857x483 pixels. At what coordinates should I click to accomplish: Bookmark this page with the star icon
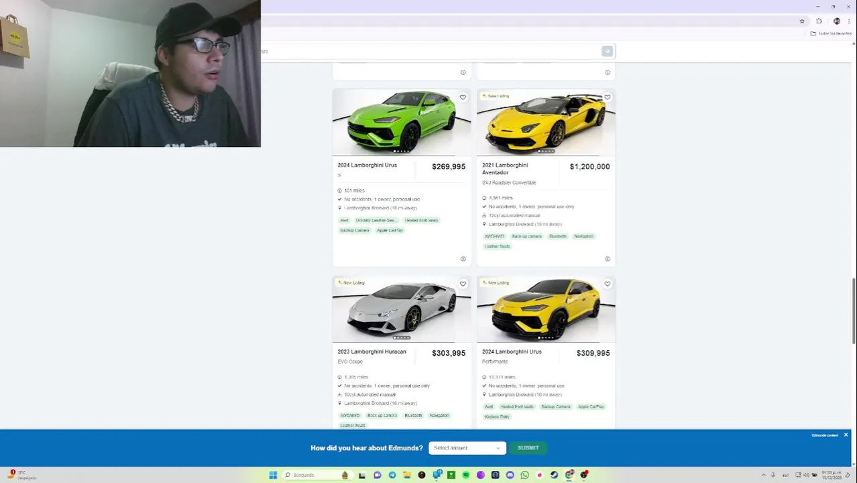point(802,21)
